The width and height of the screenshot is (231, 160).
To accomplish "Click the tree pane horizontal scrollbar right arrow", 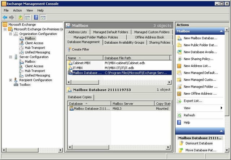I will [60, 150].
